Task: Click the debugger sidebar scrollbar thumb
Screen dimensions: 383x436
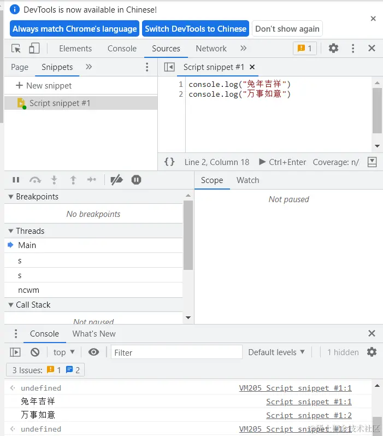Action: [188, 235]
